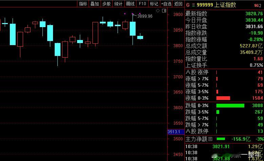Click the -156.9亿 net amount value
The height and width of the screenshot is (161, 264).
(241, 139)
